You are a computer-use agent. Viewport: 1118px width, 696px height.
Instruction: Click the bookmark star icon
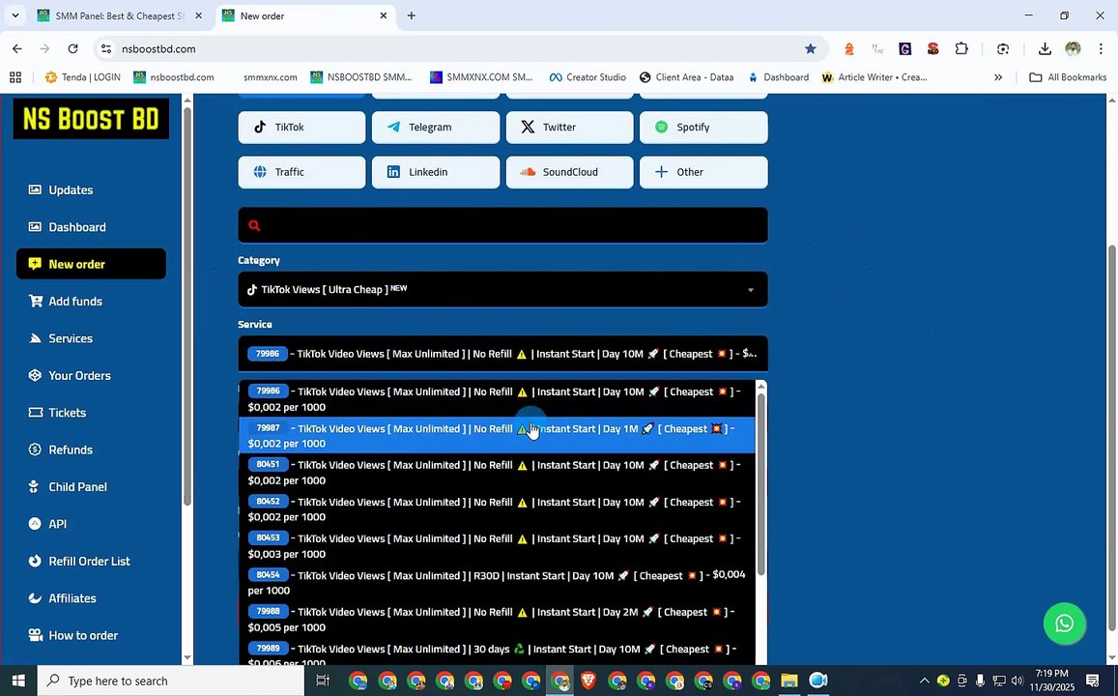(x=810, y=48)
